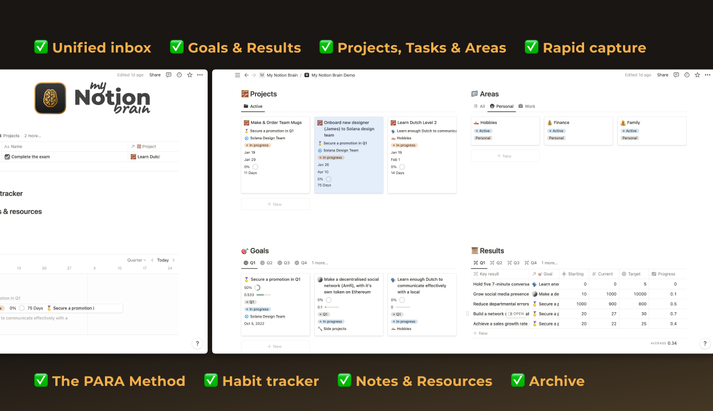Screen dimensions: 713x411
Task: Click the My Notion Brain logo icon
Action: [x=50, y=98]
